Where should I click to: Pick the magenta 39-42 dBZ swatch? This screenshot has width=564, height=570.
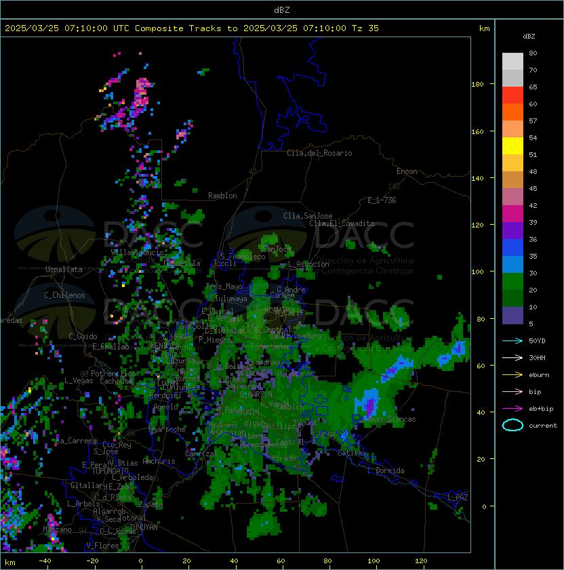[x=512, y=214]
